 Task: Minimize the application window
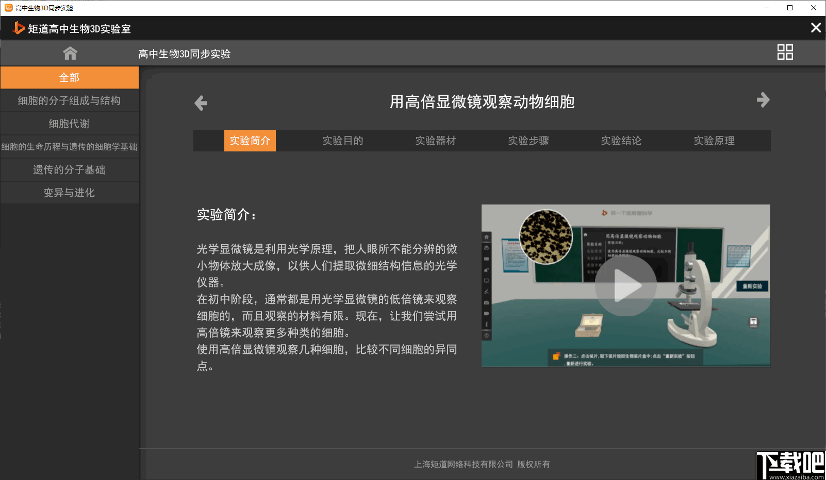click(x=767, y=8)
